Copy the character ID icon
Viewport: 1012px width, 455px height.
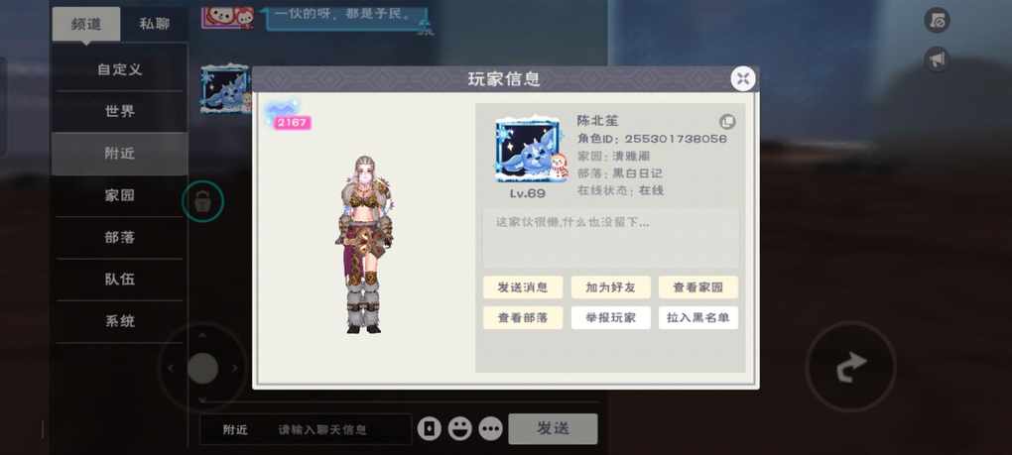tap(727, 122)
